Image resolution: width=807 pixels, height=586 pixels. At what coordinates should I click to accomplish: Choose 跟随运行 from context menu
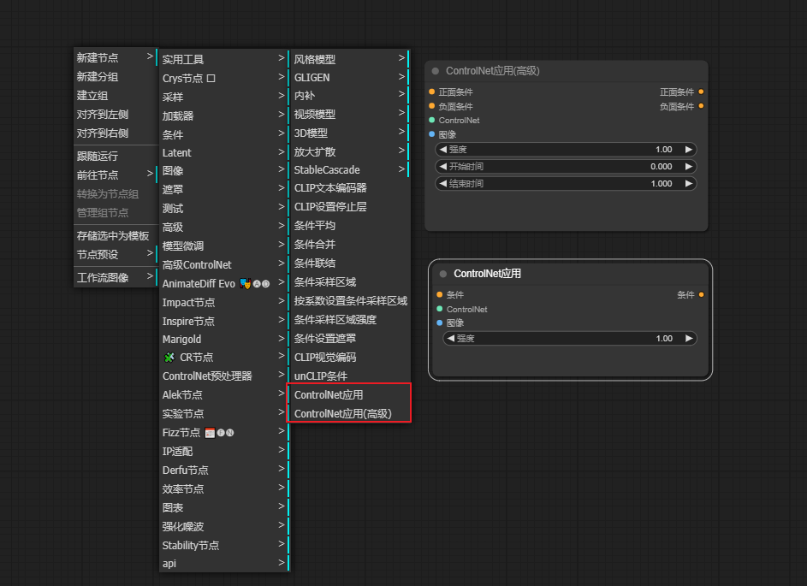(x=116, y=156)
